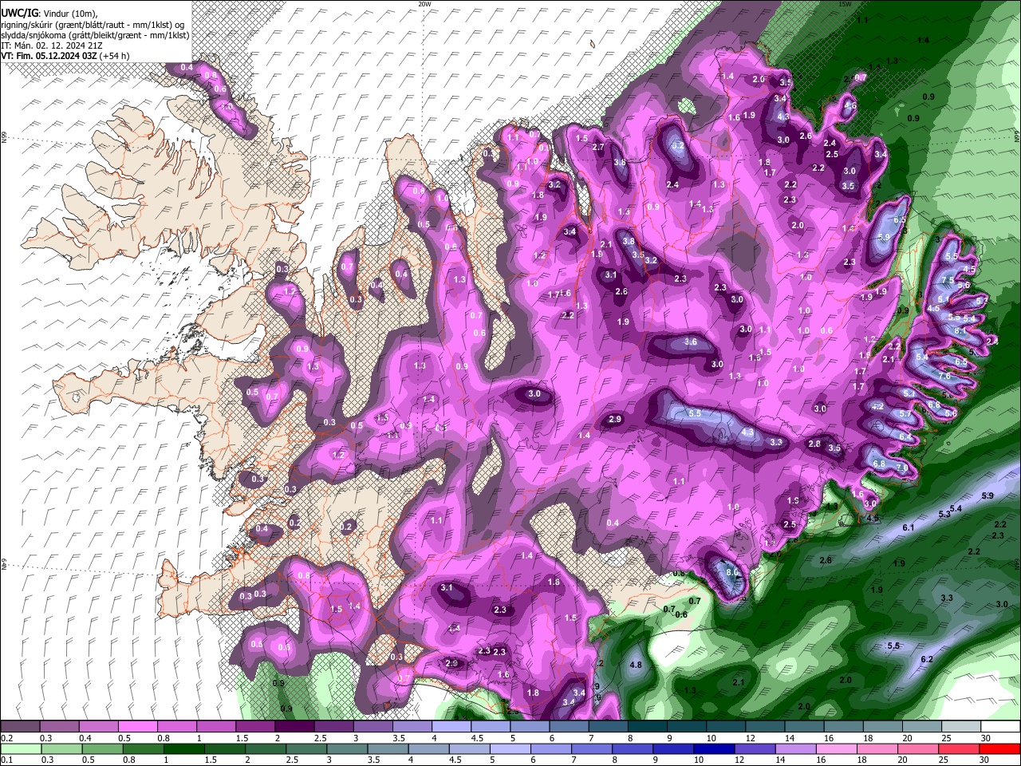Screen dimensions: 1021x766
Task: Select the dark teal snow swatch between 8 and 9
Action: [x=648, y=727]
